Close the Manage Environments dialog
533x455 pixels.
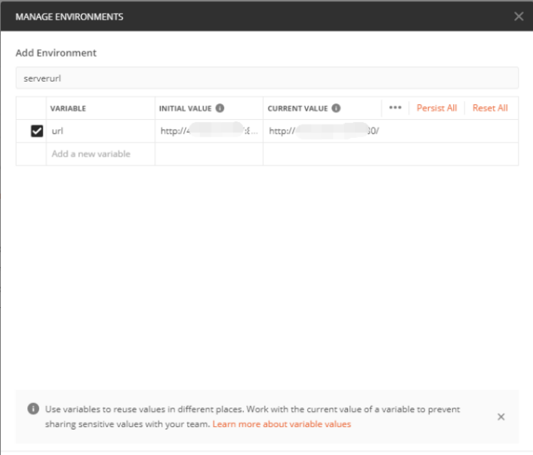pyautogui.click(x=519, y=17)
